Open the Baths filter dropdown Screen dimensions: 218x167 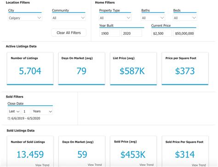click(x=153, y=18)
